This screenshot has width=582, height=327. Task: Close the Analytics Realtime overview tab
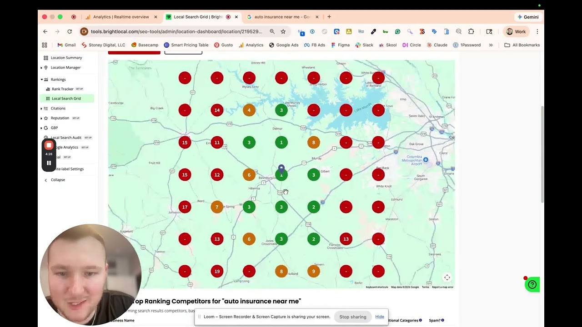[156, 17]
